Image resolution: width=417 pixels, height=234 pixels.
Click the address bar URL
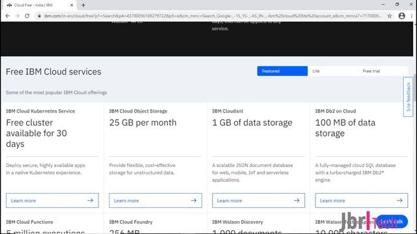click(x=212, y=16)
